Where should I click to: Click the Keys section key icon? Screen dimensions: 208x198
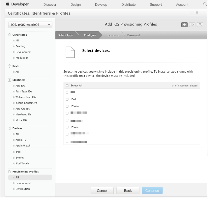coord(9,66)
